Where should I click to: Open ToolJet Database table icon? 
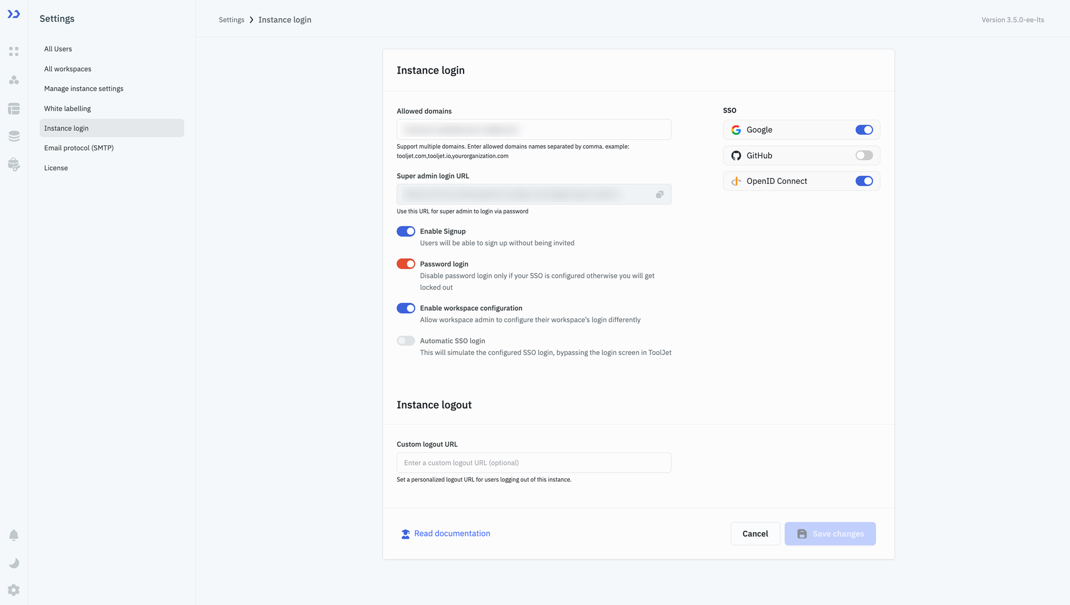[x=14, y=109]
